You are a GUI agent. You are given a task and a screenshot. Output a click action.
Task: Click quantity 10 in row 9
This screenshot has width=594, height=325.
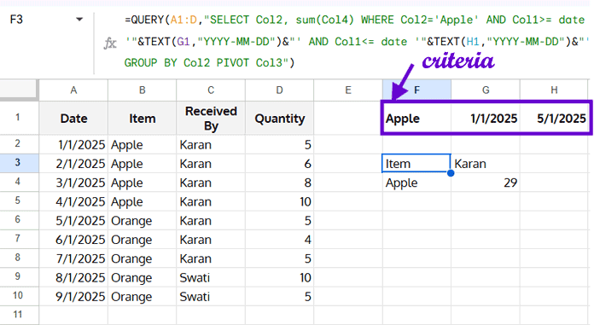tap(280, 277)
